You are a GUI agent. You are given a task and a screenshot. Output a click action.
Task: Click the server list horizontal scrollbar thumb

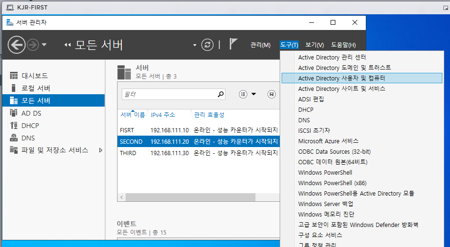190,198
